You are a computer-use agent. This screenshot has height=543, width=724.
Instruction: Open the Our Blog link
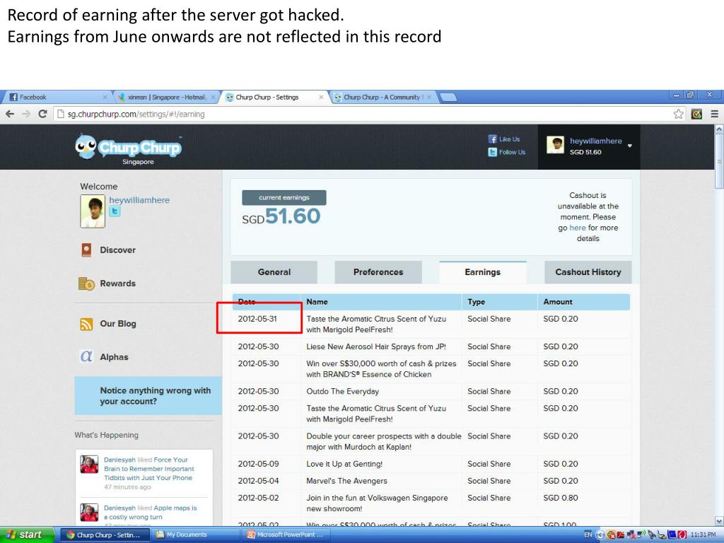coord(118,324)
